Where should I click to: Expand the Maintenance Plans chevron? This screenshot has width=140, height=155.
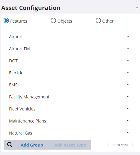[x=128, y=121]
